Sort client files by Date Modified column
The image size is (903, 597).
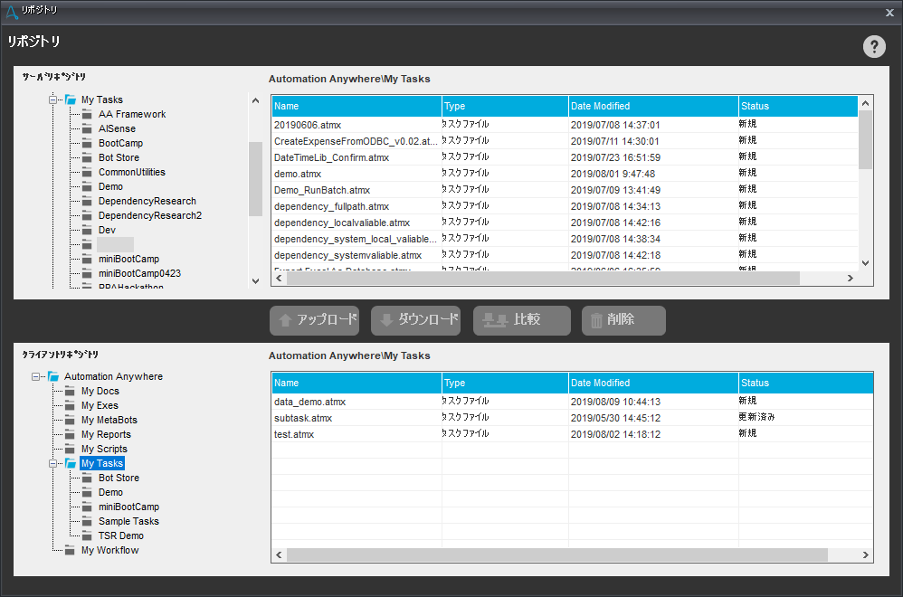pos(653,384)
